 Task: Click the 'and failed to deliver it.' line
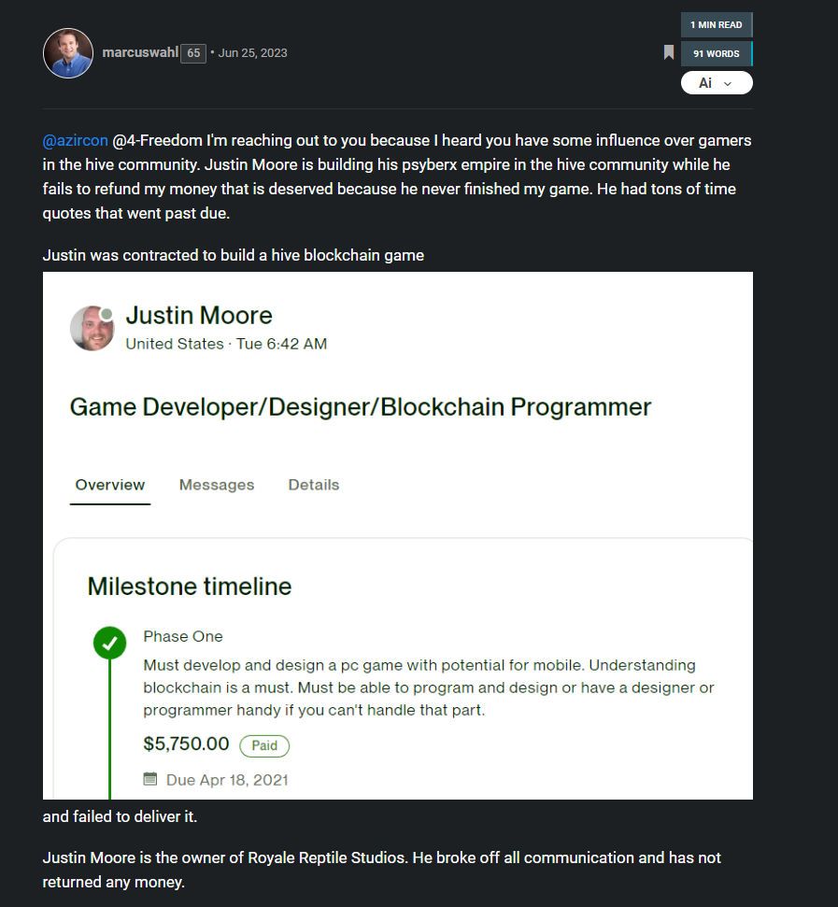click(x=120, y=816)
